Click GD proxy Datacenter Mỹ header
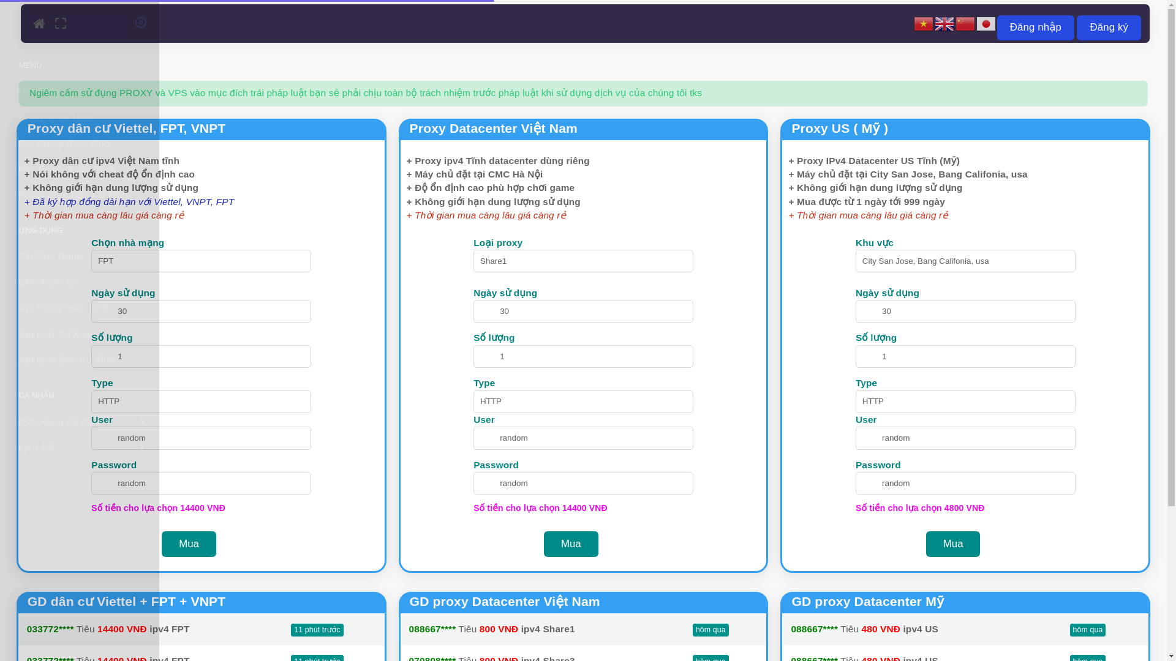The width and height of the screenshot is (1176, 661). click(867, 602)
